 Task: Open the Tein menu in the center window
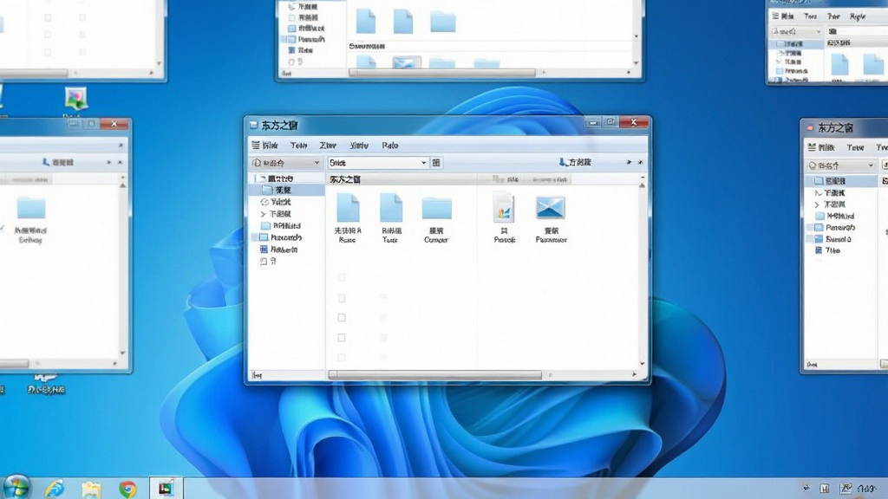[x=298, y=146]
